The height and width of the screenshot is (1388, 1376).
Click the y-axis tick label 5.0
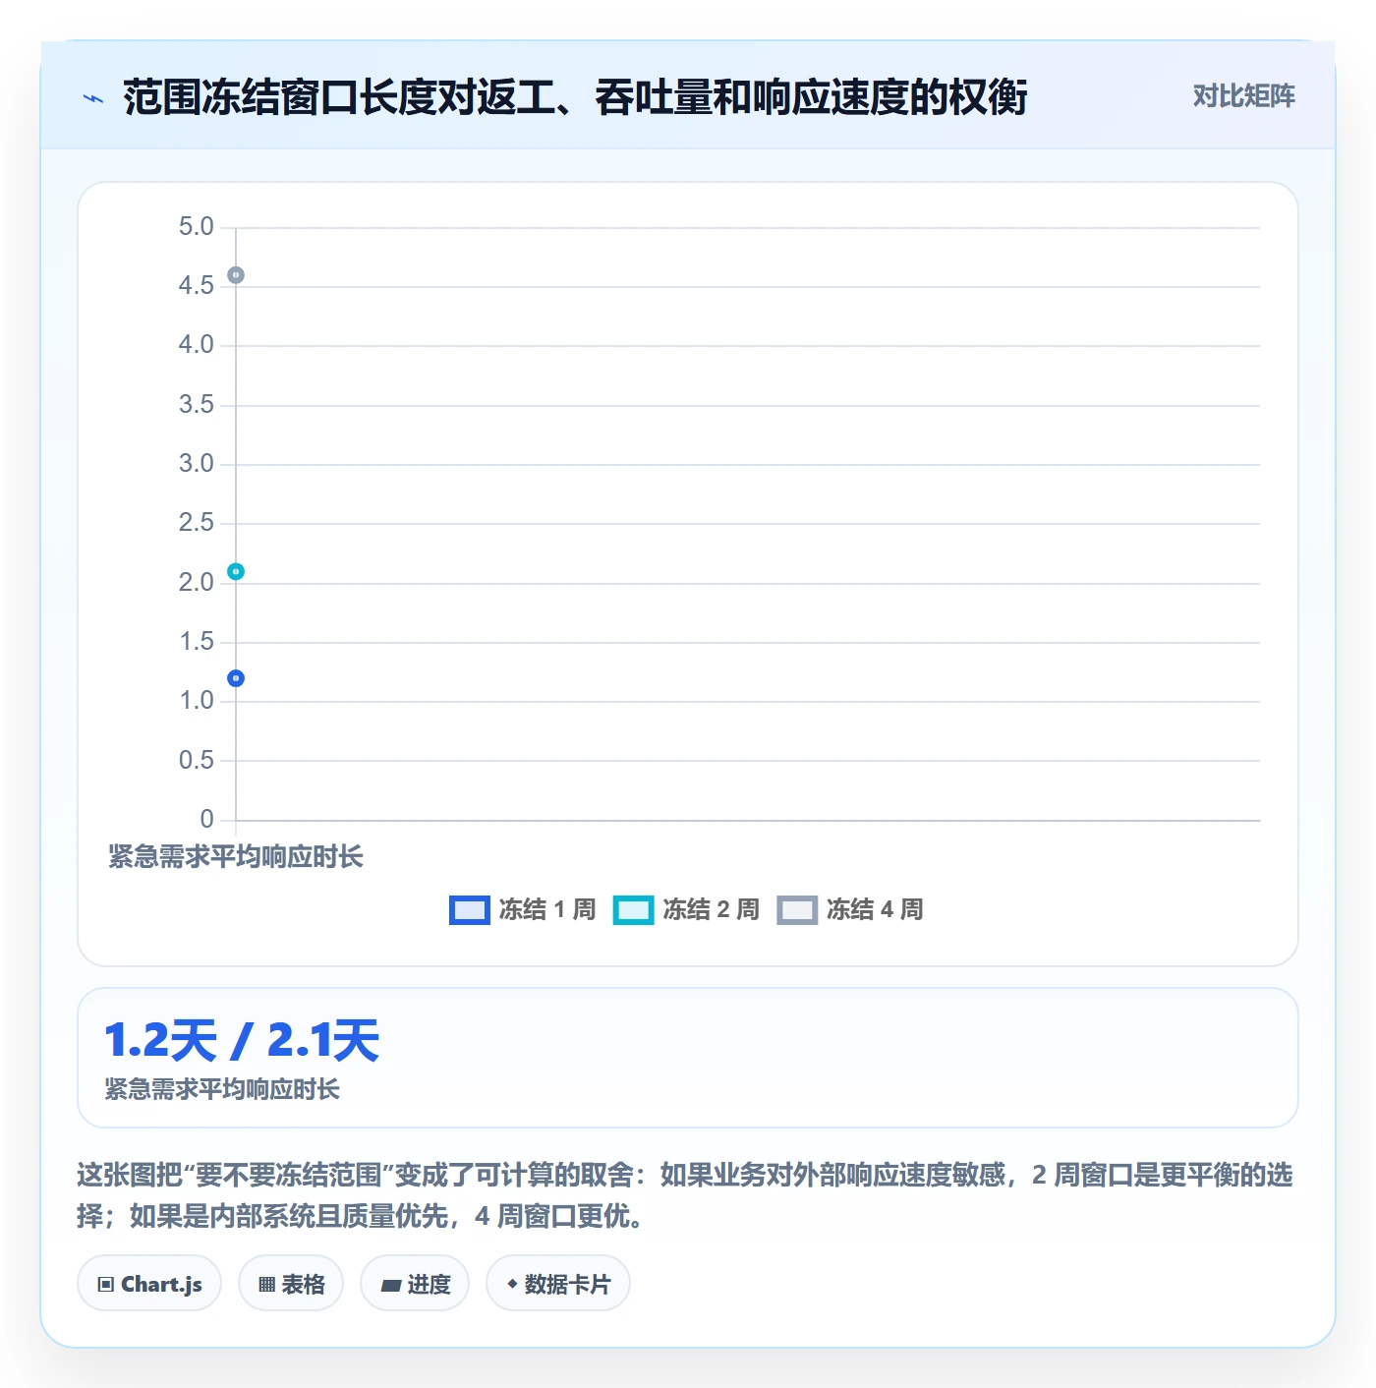point(196,227)
